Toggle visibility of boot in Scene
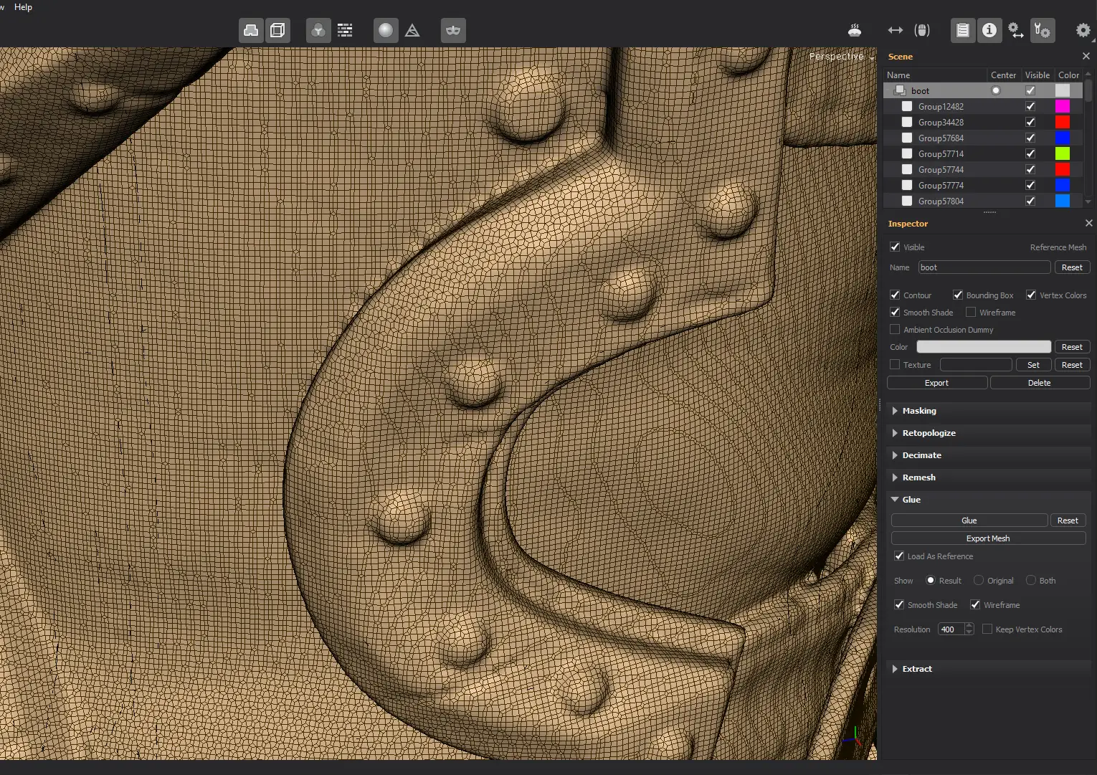The height and width of the screenshot is (775, 1097). pyautogui.click(x=1030, y=90)
